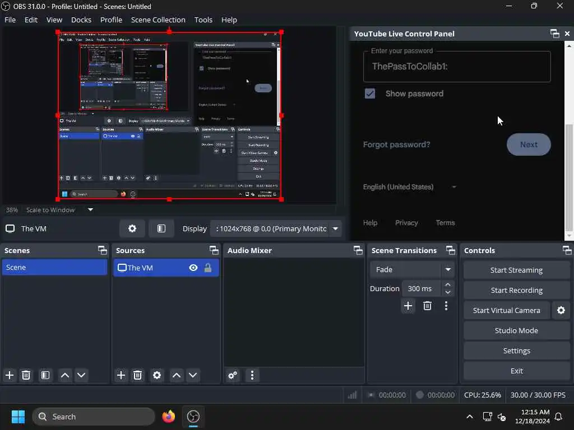Click Start Virtual Camera button
This screenshot has height=430, width=574.
[506, 310]
